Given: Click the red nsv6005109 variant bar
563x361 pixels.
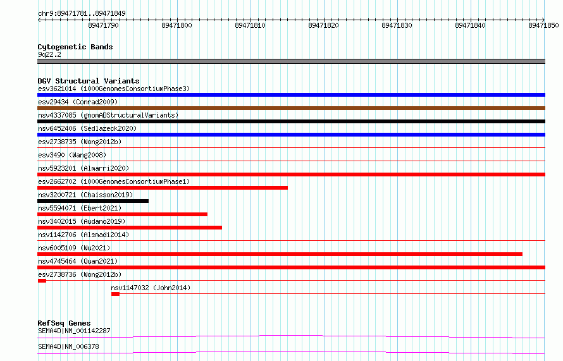Looking at the screenshot, I should click(280, 254).
